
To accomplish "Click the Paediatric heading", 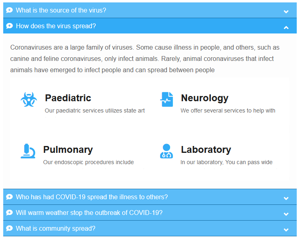I will (x=68, y=98).
